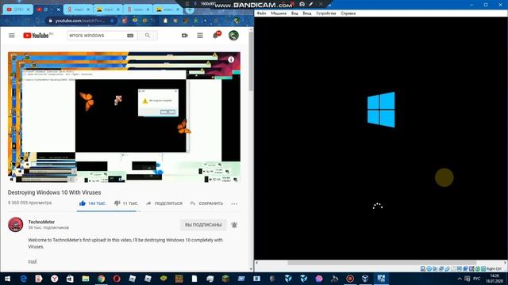Open the TechnoMeter channel name link
This screenshot has width=508, height=285.
41,222
